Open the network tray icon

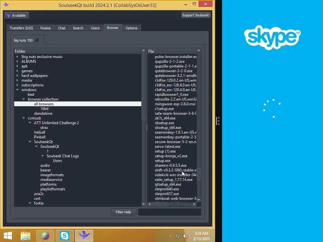tap(178, 236)
